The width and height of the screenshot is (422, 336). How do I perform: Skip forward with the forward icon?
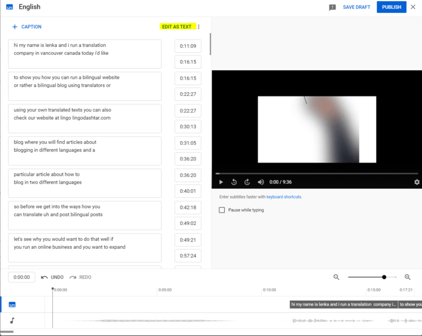pyautogui.click(x=247, y=182)
